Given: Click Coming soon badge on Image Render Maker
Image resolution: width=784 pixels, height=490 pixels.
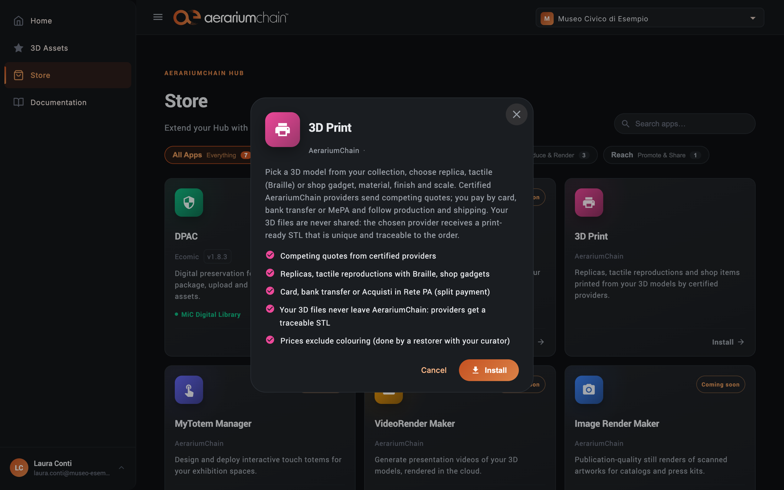Looking at the screenshot, I should coord(720,385).
